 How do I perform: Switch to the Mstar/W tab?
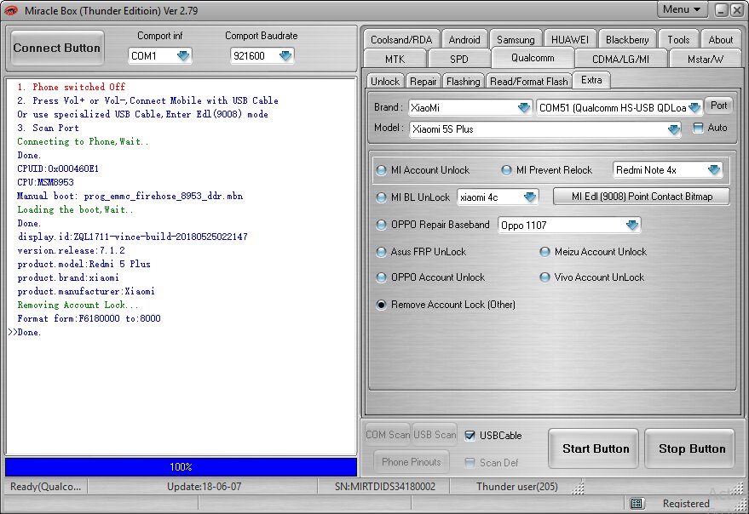coord(706,60)
